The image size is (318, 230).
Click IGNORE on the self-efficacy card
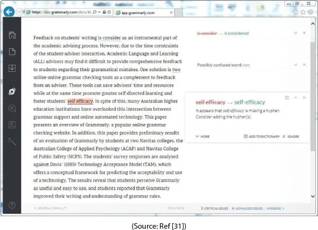(291, 136)
